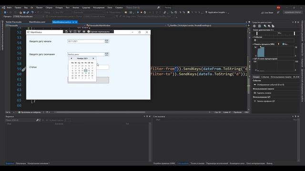This screenshot has width=305, height=171.
Task: Open the calendar icon for end date
Action: point(106,54)
